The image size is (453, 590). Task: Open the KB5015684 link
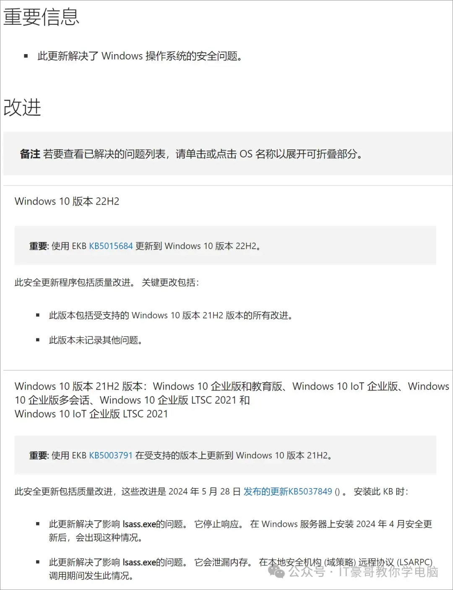click(111, 246)
